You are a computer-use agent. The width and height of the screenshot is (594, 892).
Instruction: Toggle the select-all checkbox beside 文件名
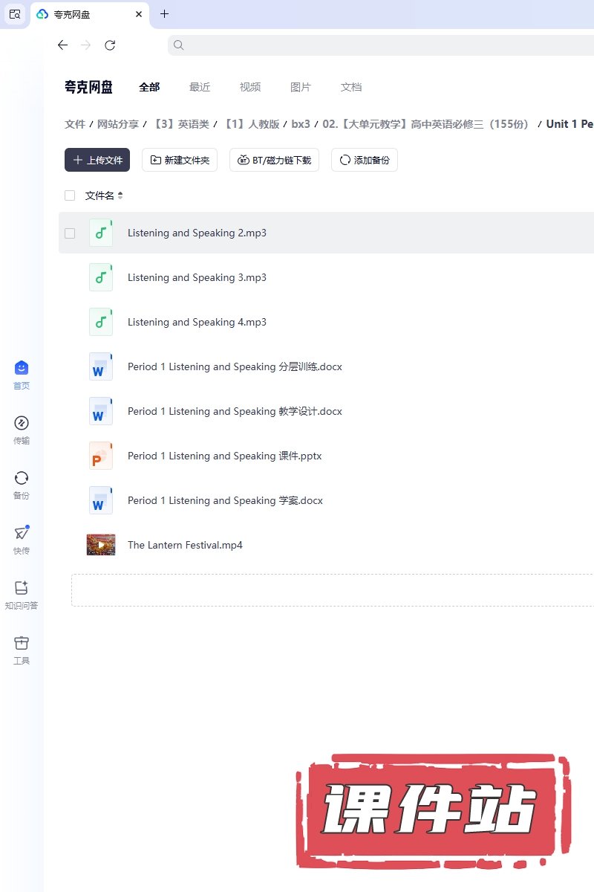(70, 195)
